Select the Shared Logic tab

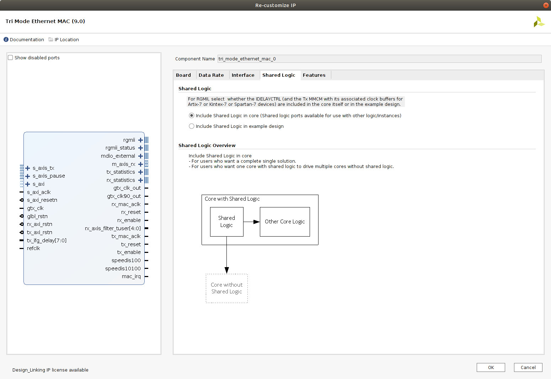279,75
